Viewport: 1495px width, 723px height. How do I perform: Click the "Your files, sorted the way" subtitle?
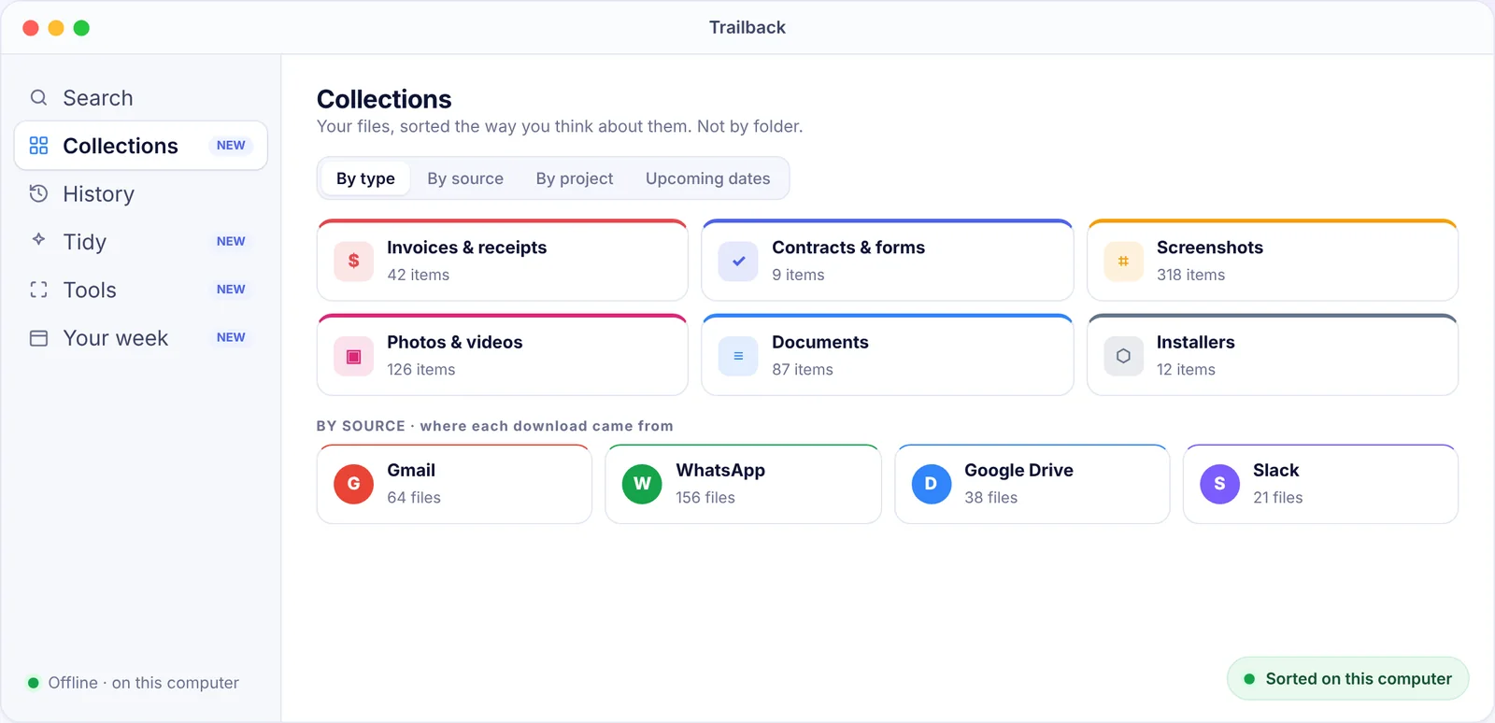click(560, 126)
